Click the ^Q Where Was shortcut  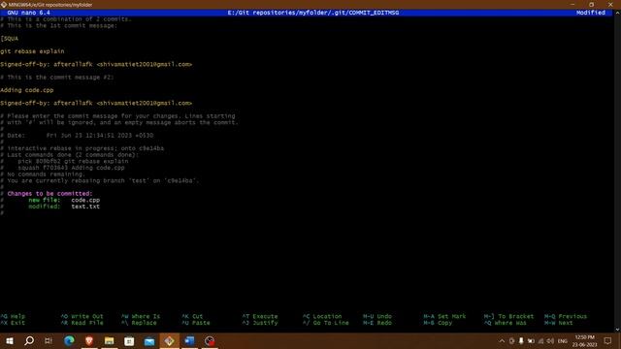505,323
